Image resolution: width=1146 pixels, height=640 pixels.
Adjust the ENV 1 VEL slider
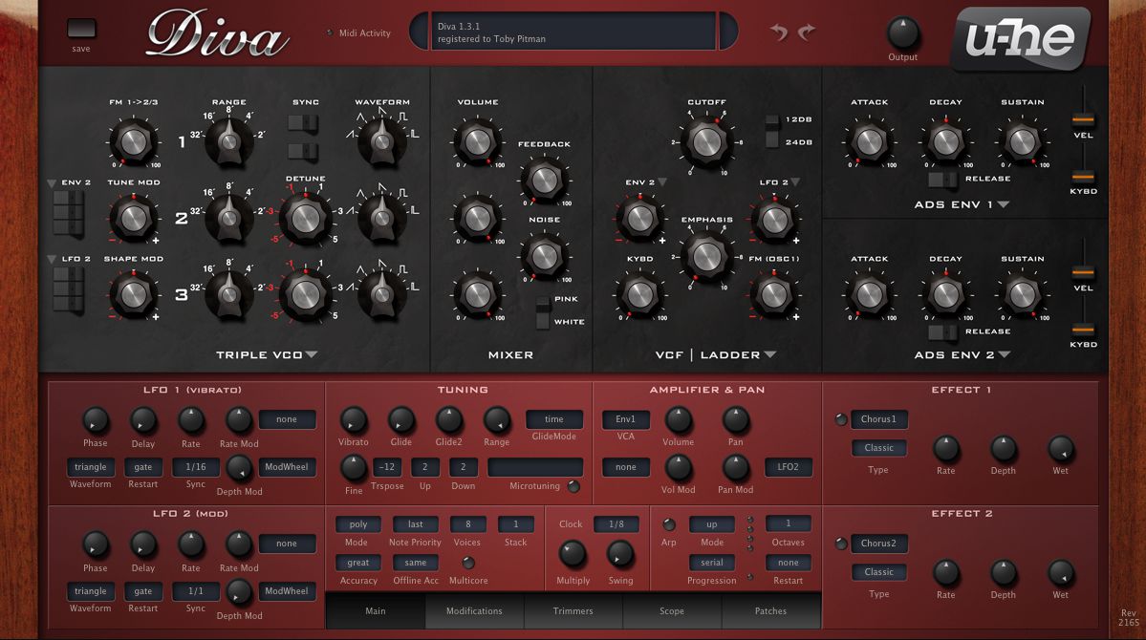click(x=1083, y=119)
